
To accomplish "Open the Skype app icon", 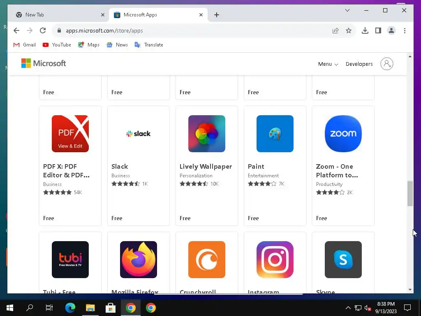I will click(x=343, y=259).
